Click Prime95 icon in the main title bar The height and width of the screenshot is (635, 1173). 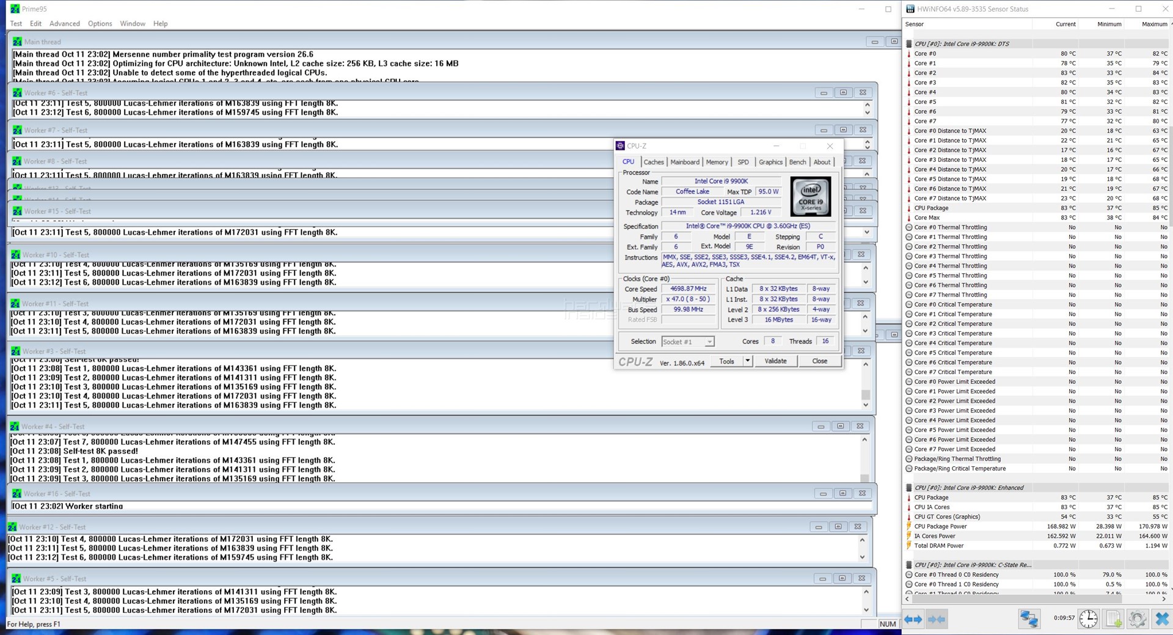15,9
